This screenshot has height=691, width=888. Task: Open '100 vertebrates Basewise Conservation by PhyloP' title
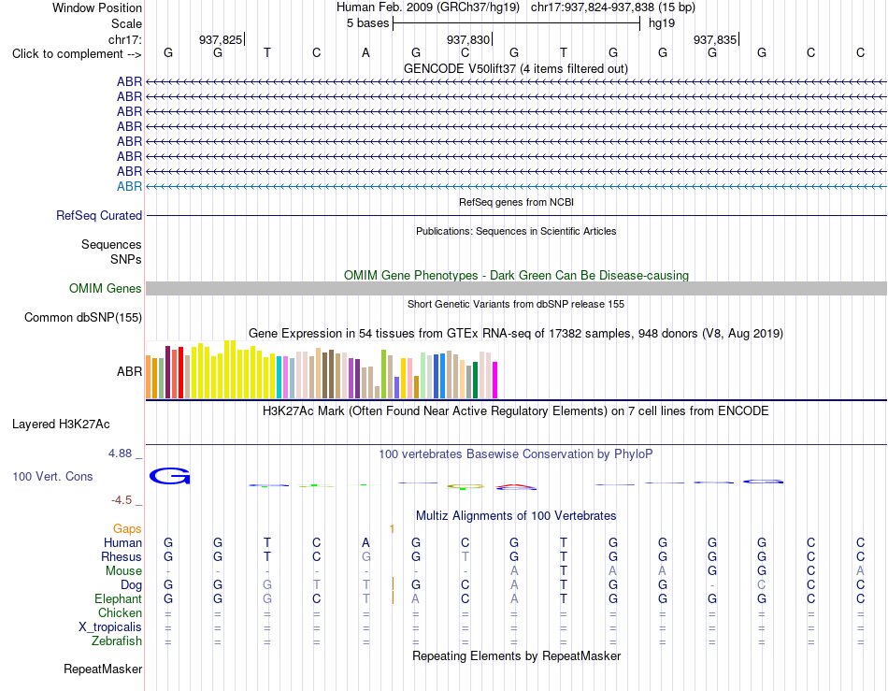click(x=516, y=453)
